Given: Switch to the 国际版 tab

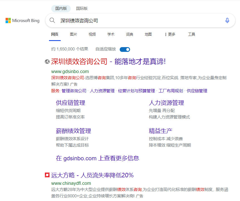Looking at the screenshot, I should click(82, 8).
